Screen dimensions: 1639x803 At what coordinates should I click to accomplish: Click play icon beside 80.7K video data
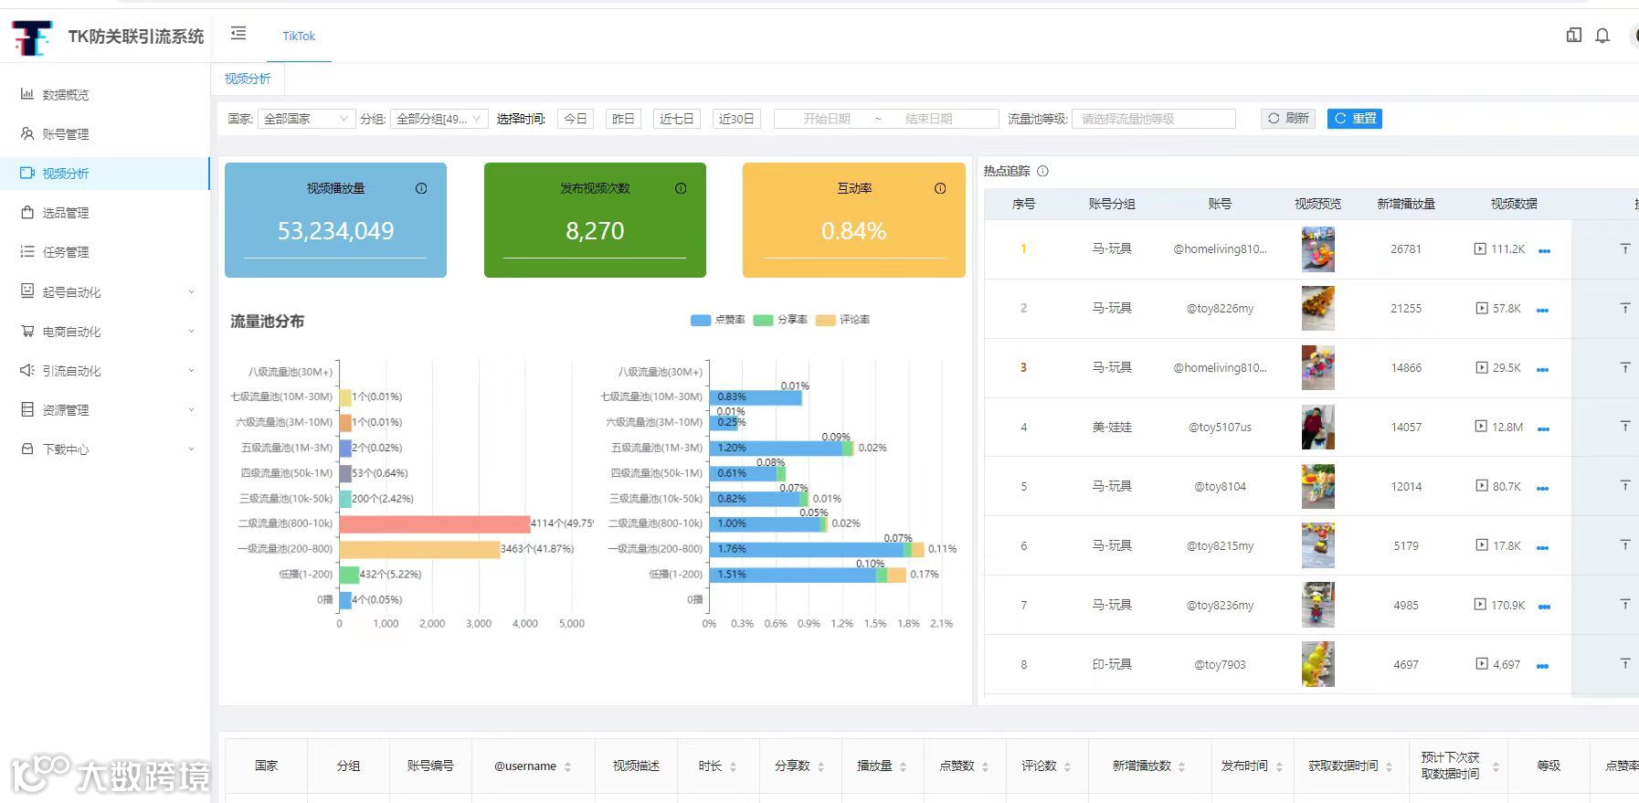point(1481,486)
